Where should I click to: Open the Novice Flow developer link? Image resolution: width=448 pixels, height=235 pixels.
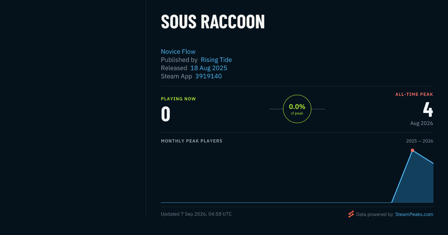[178, 51]
